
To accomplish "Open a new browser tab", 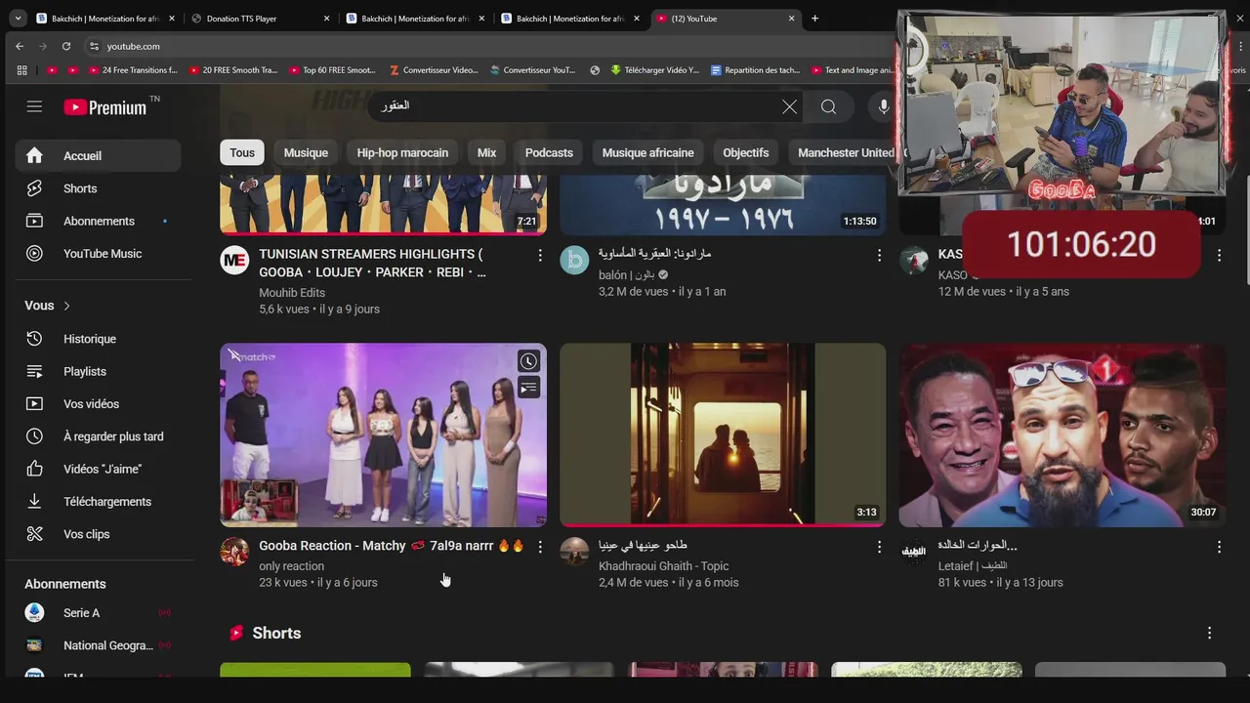I will pos(814,19).
